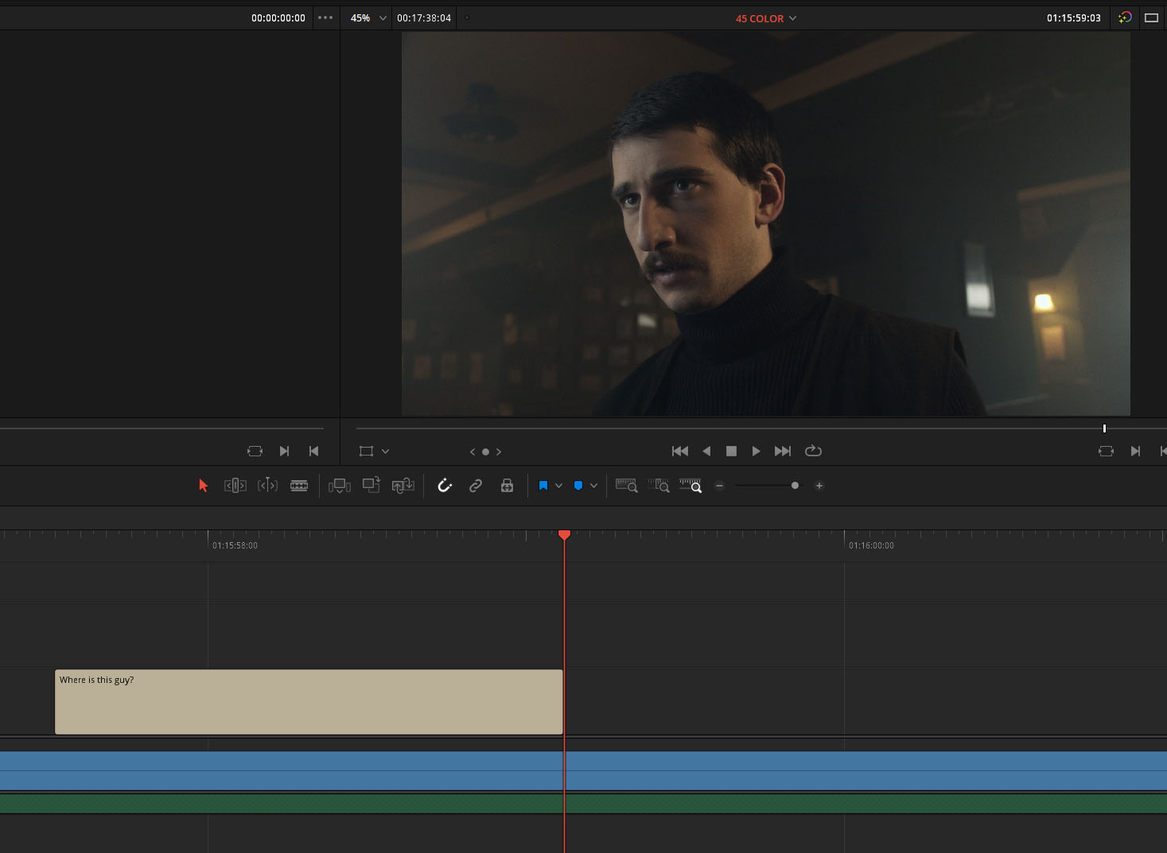Click next-edit icon right of Match Frame in source viewer

284,451
